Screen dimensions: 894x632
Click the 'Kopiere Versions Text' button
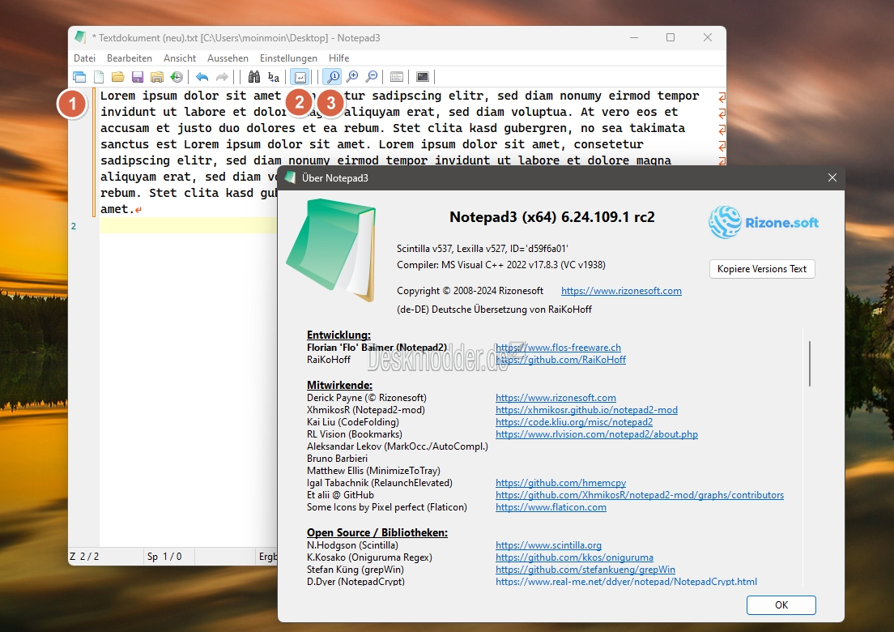[x=762, y=269]
